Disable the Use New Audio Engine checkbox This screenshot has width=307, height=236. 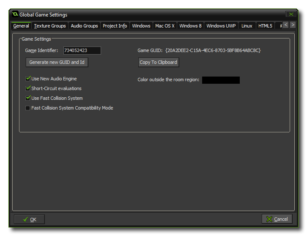click(28, 79)
